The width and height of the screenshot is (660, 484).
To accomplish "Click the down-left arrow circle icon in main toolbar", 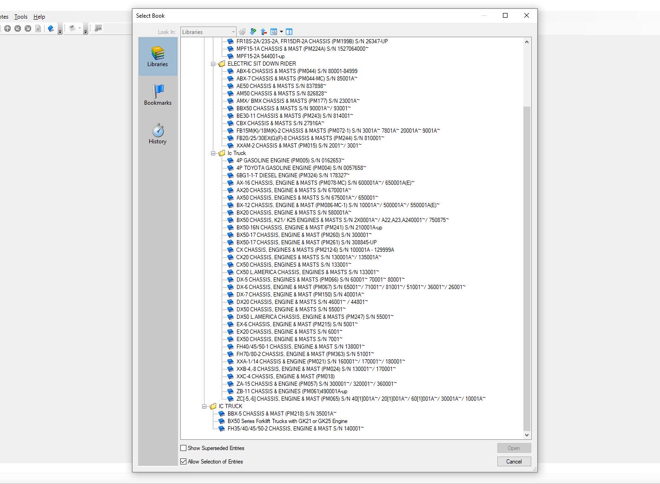I will 18,28.
